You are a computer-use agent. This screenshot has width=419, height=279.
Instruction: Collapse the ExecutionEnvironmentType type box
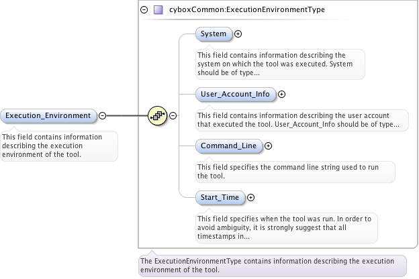(x=144, y=10)
